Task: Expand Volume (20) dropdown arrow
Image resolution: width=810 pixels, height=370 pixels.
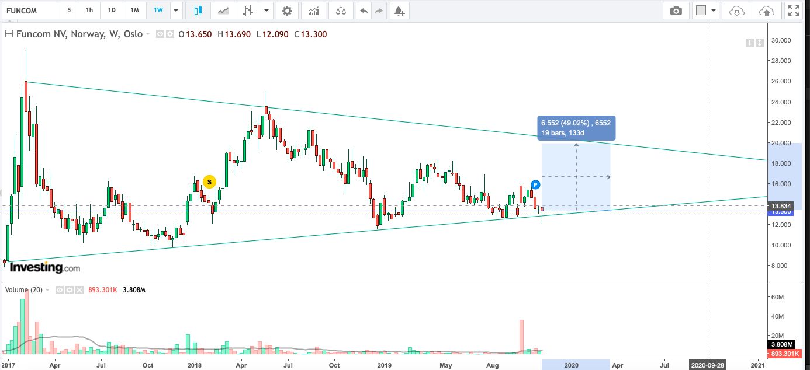Action: [48, 289]
